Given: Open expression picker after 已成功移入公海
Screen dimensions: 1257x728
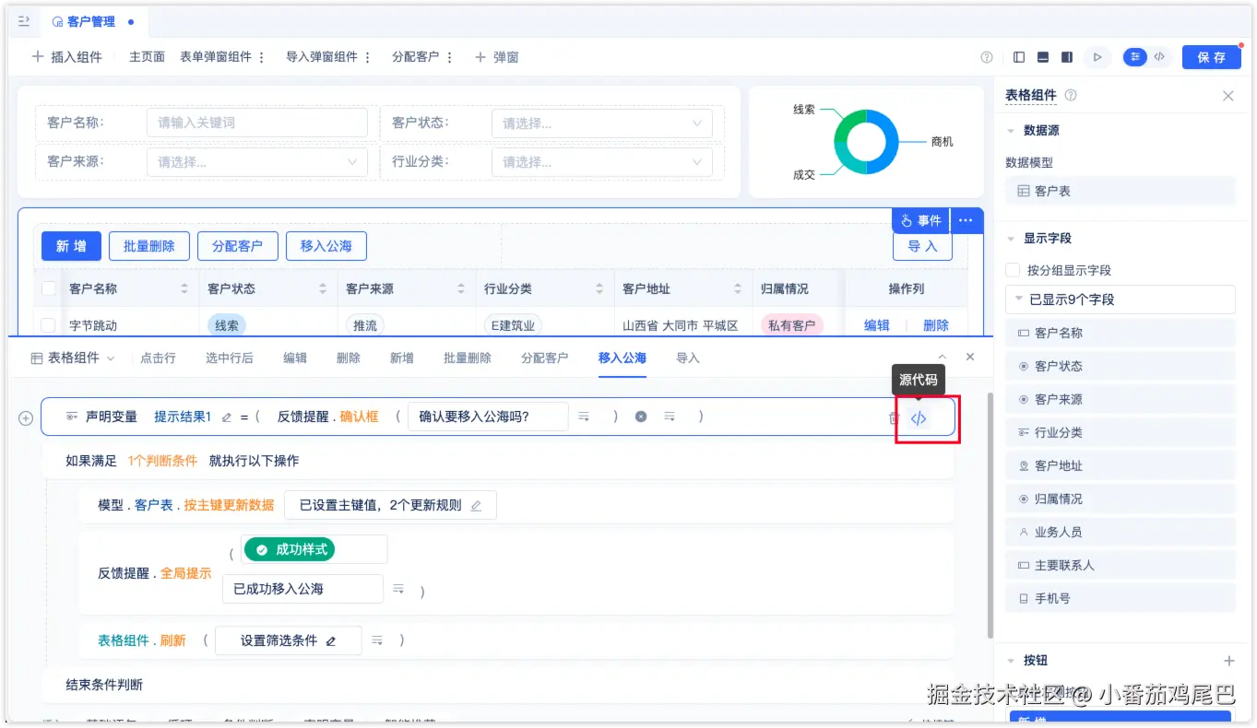Looking at the screenshot, I should [x=398, y=589].
